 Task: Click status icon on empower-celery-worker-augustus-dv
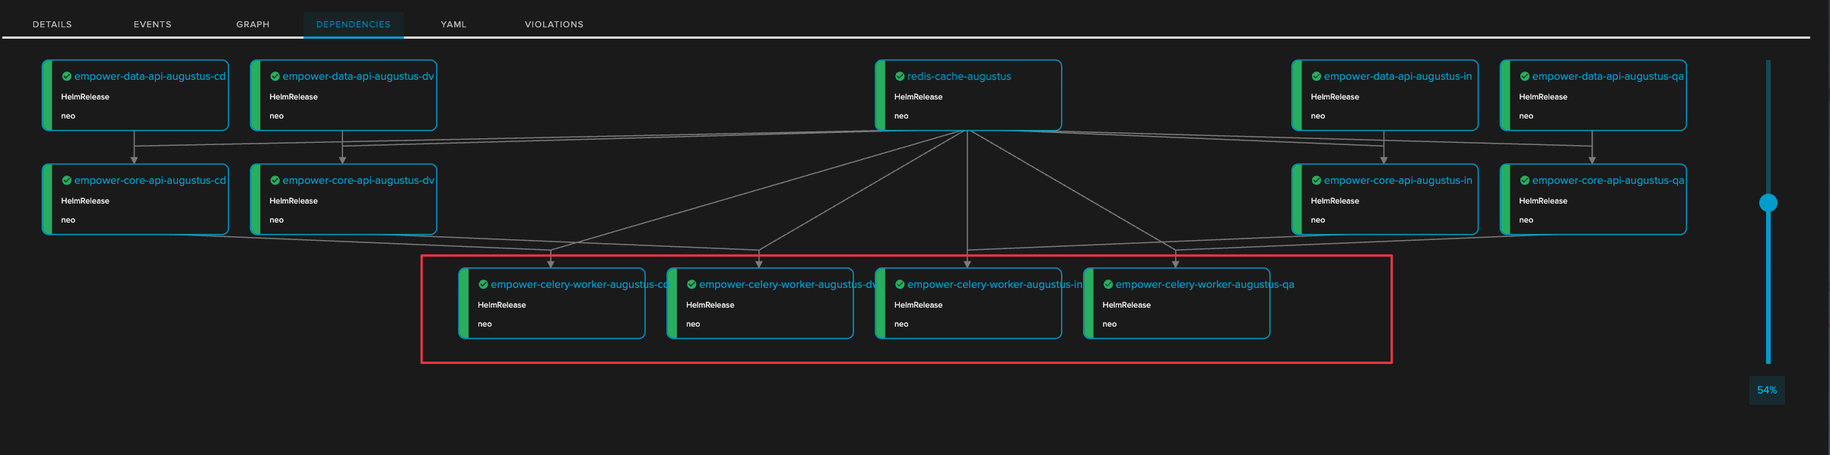(x=692, y=285)
